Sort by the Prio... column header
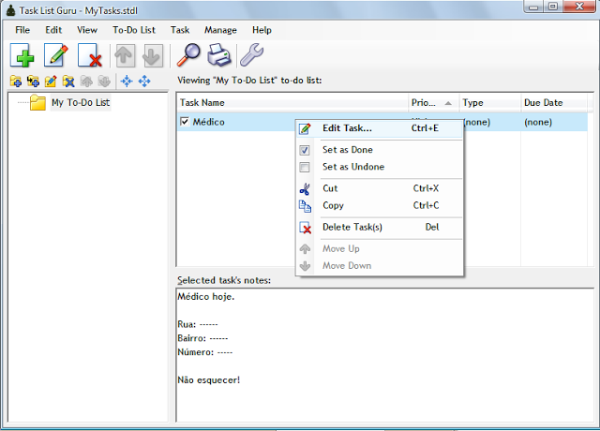 pos(433,103)
